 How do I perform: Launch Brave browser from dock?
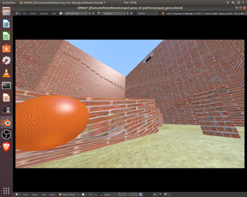point(6,147)
